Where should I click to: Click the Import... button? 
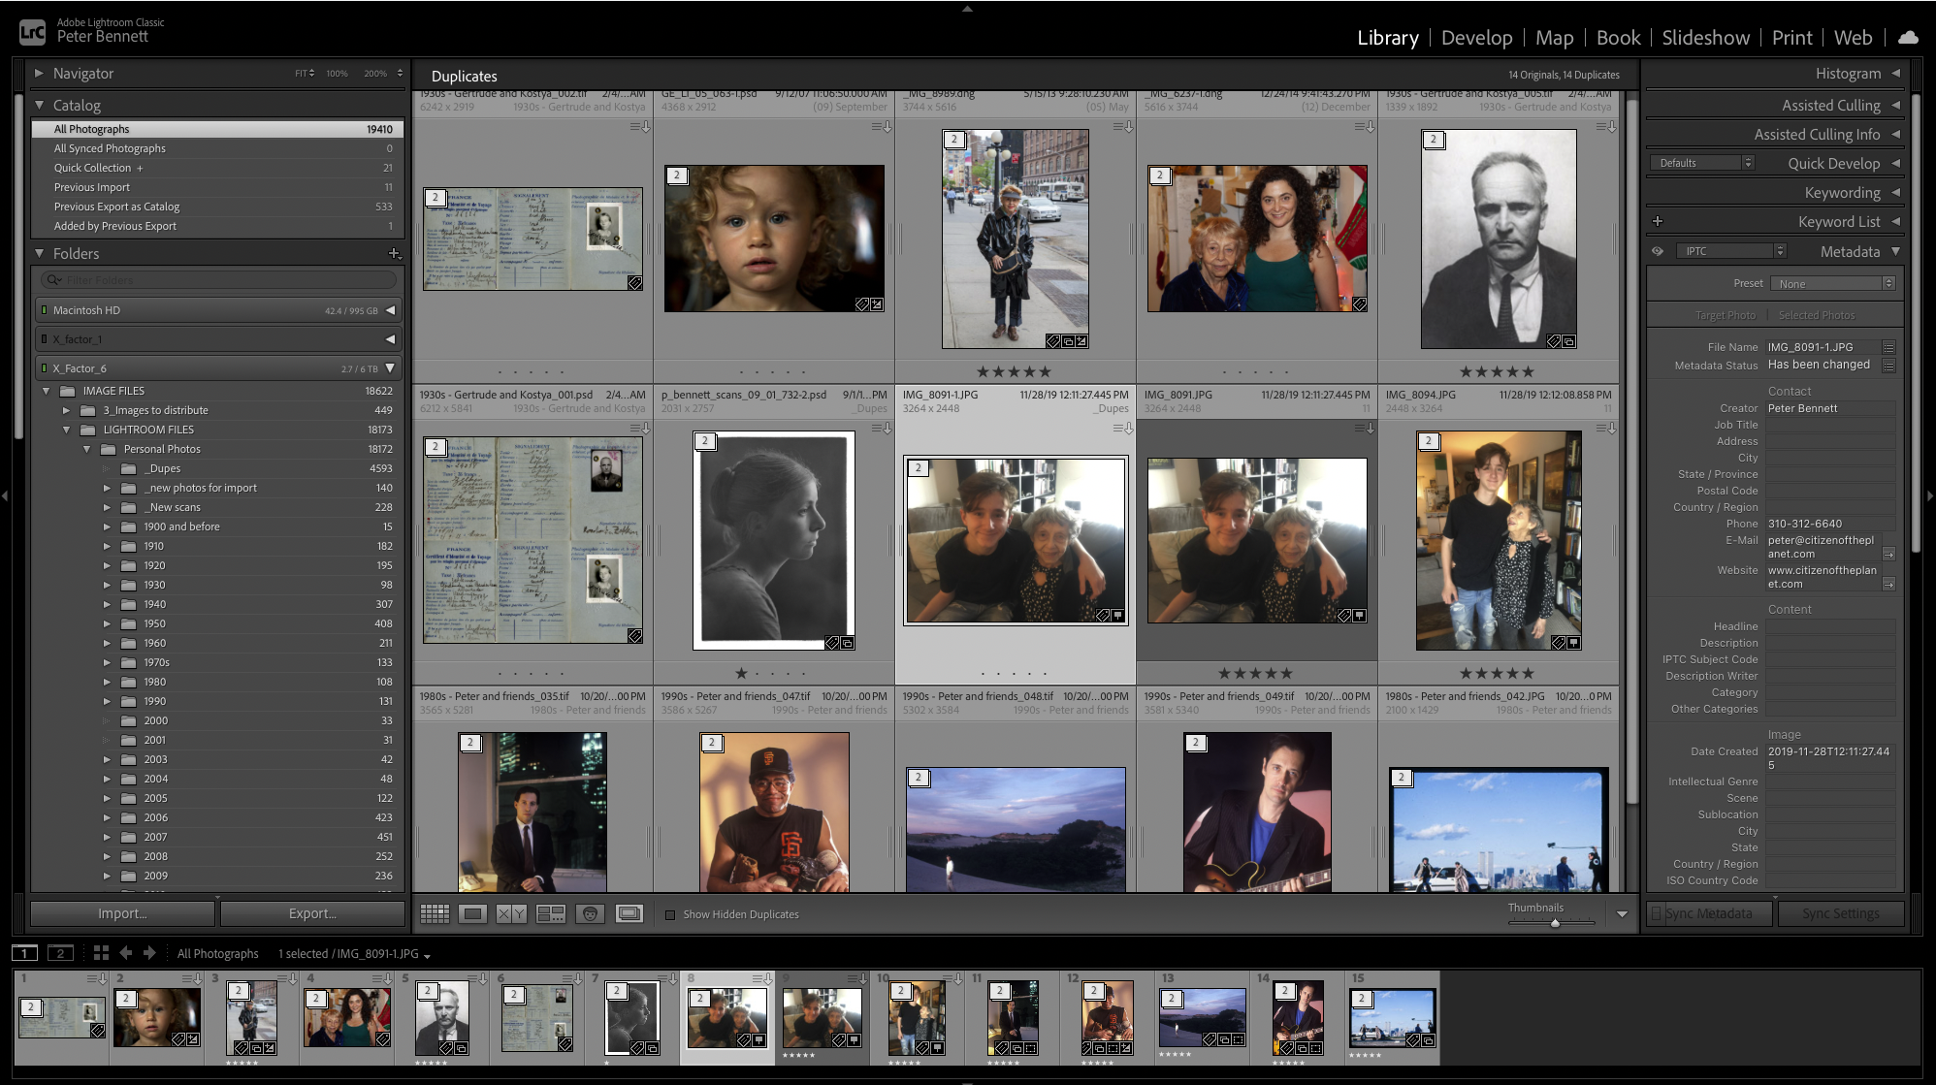click(x=122, y=913)
